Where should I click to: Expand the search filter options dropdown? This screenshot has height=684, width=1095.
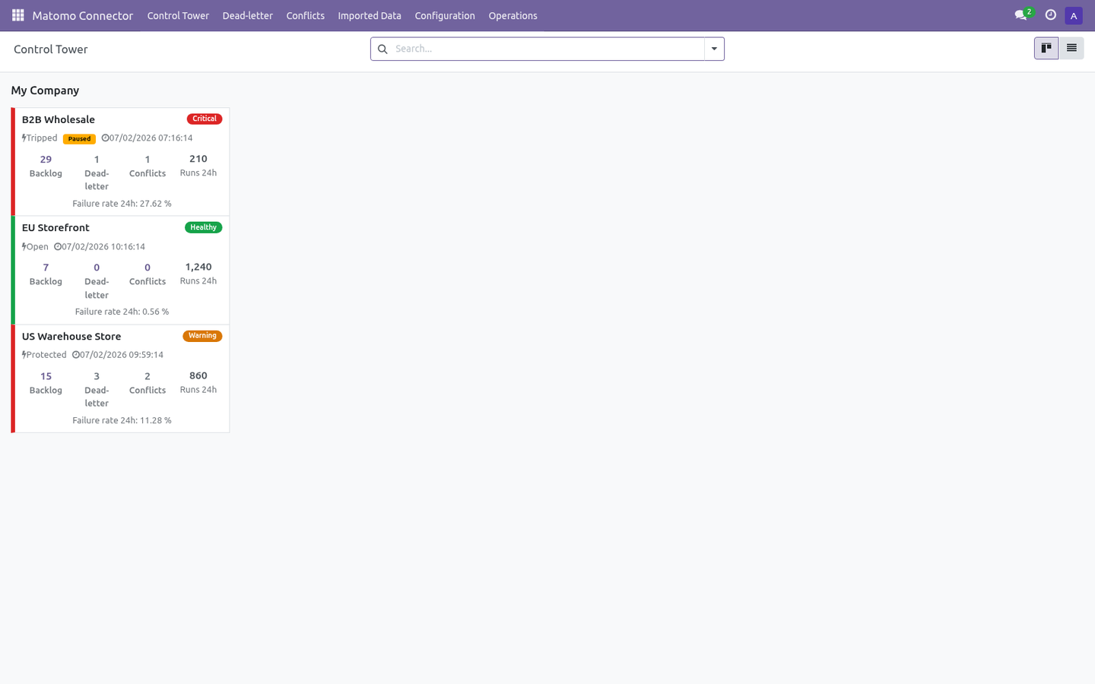pos(714,49)
